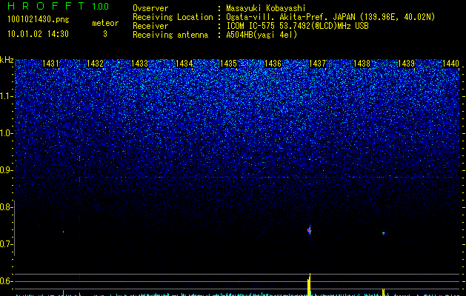Select the version number 1.0.0
This screenshot has height=296, width=466.
click(x=100, y=6)
